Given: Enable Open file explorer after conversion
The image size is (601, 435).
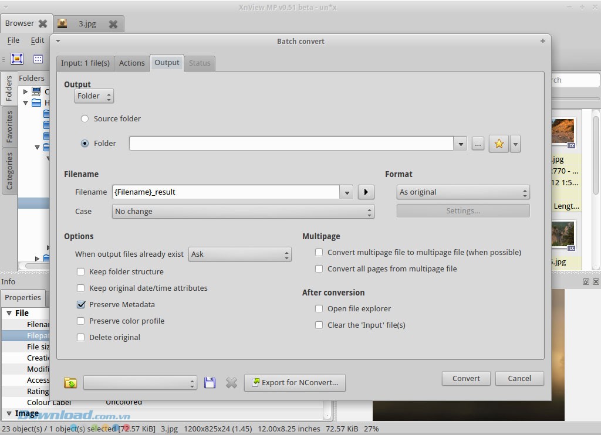Looking at the screenshot, I should click(319, 309).
